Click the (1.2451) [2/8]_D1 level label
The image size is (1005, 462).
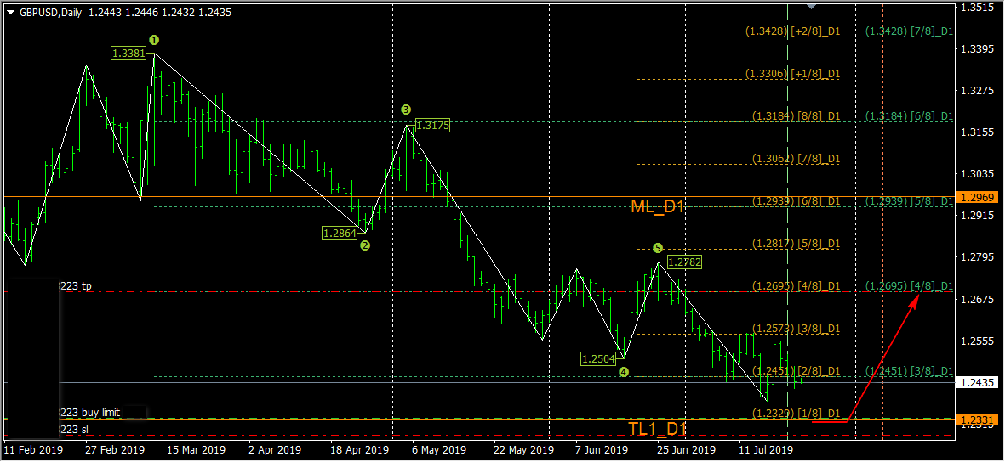coord(796,371)
